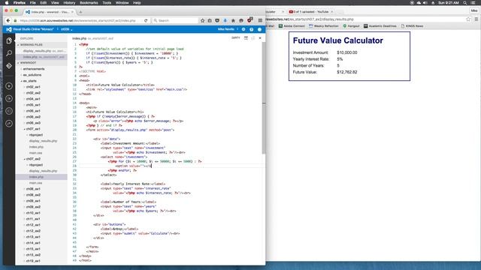This screenshot has width=481, height=270.
Task: Reload the page in Firefox
Action: (x=146, y=20)
